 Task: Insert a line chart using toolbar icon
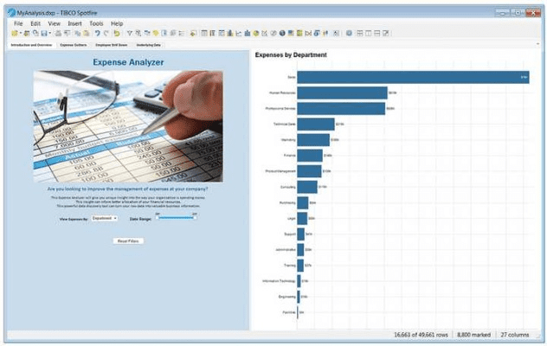click(238, 33)
